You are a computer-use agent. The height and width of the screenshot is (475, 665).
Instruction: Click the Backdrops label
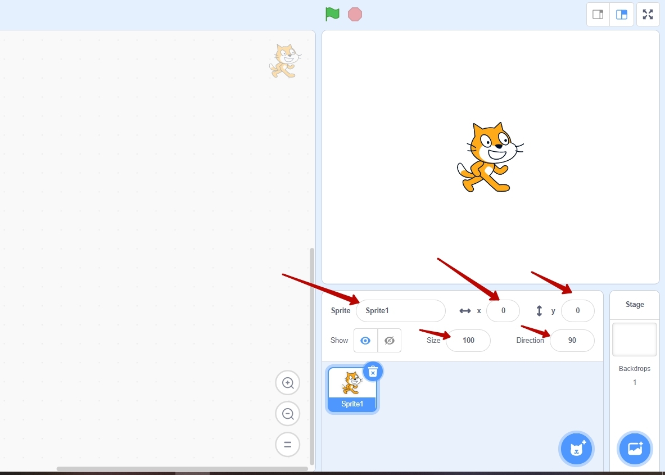tap(635, 369)
